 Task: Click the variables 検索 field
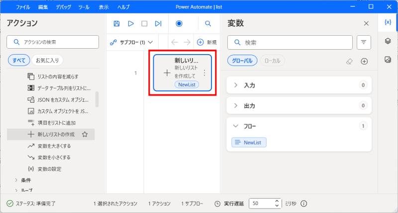tap(290, 42)
